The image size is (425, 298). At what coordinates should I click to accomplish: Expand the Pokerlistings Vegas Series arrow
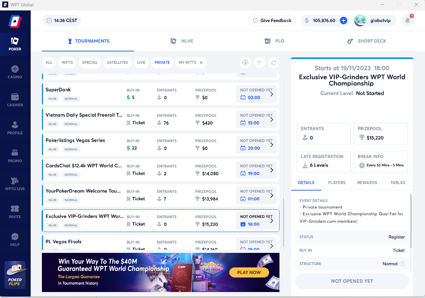click(272, 145)
